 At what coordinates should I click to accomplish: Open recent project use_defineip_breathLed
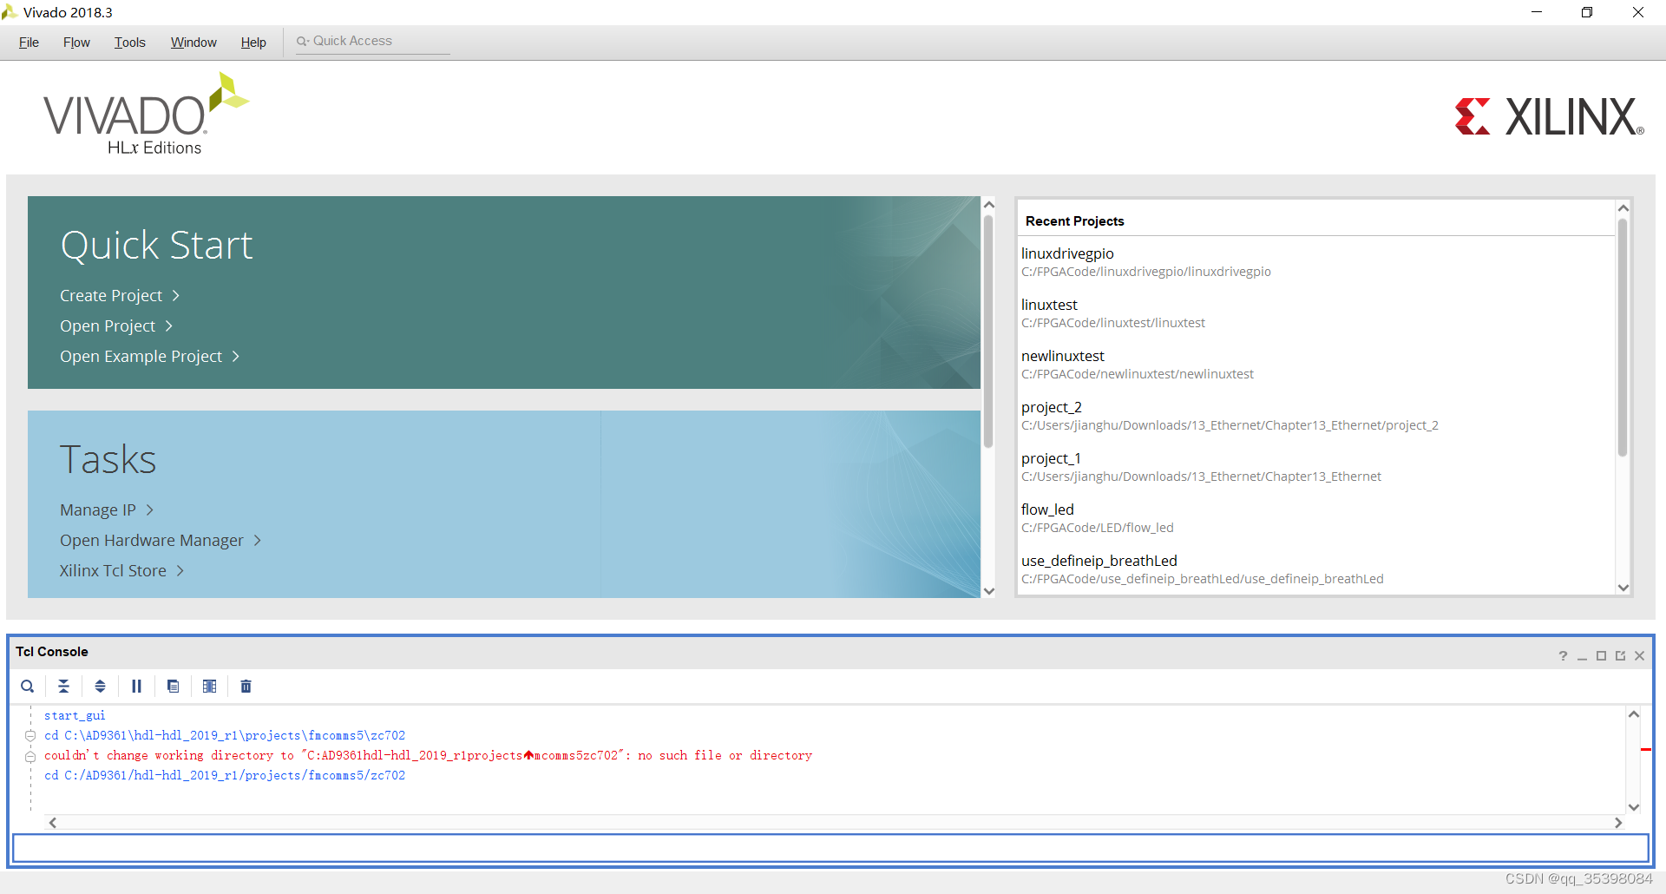tap(1099, 561)
